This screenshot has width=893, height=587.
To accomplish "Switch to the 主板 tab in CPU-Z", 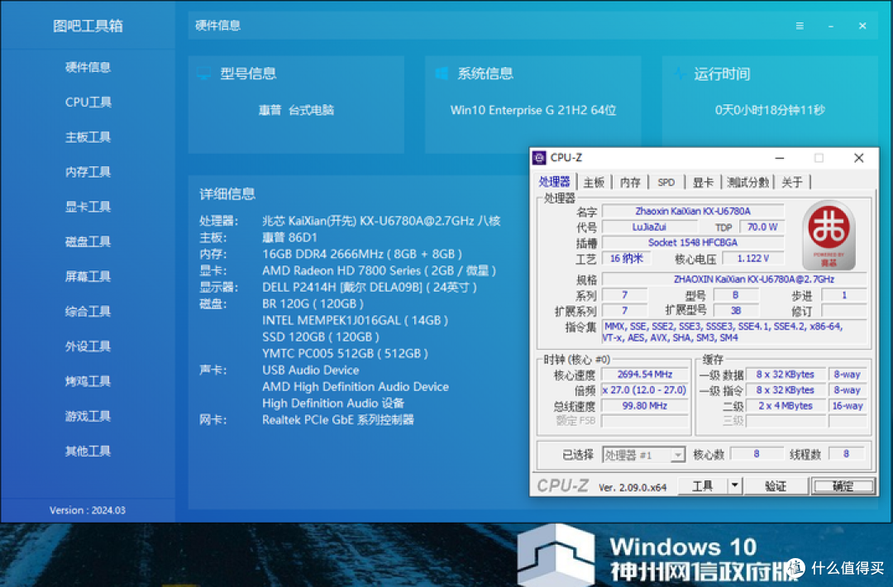I will point(594,182).
